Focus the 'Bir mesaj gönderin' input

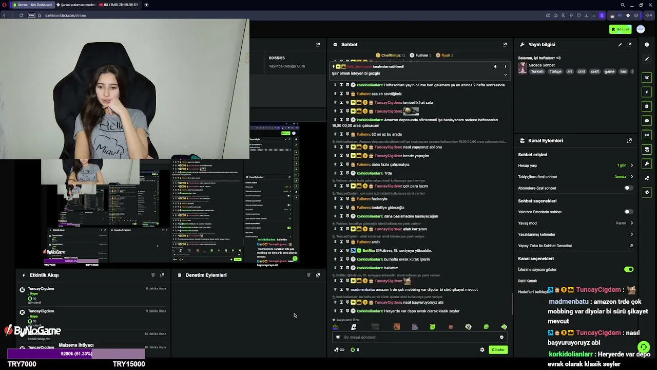point(420,338)
